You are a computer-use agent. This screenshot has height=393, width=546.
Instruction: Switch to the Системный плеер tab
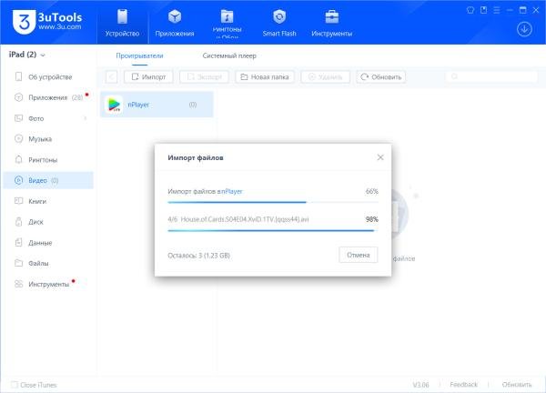[229, 55]
